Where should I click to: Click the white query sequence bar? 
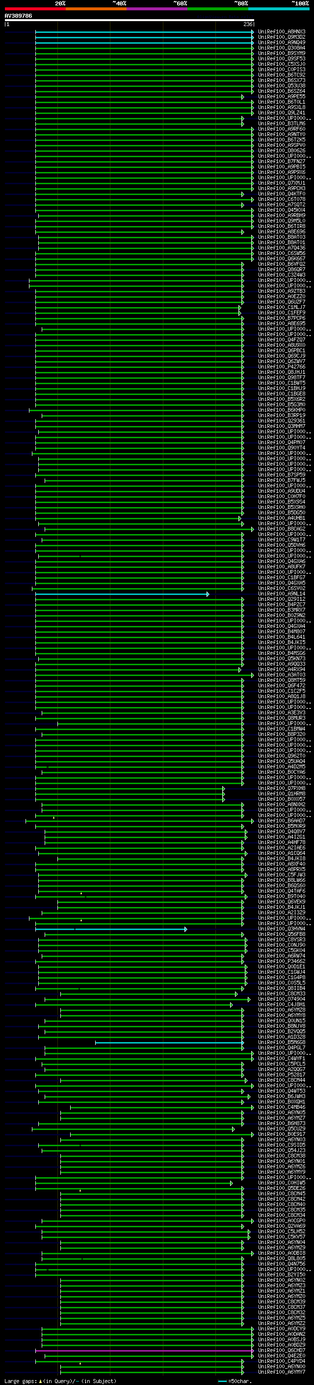[x=130, y=20]
